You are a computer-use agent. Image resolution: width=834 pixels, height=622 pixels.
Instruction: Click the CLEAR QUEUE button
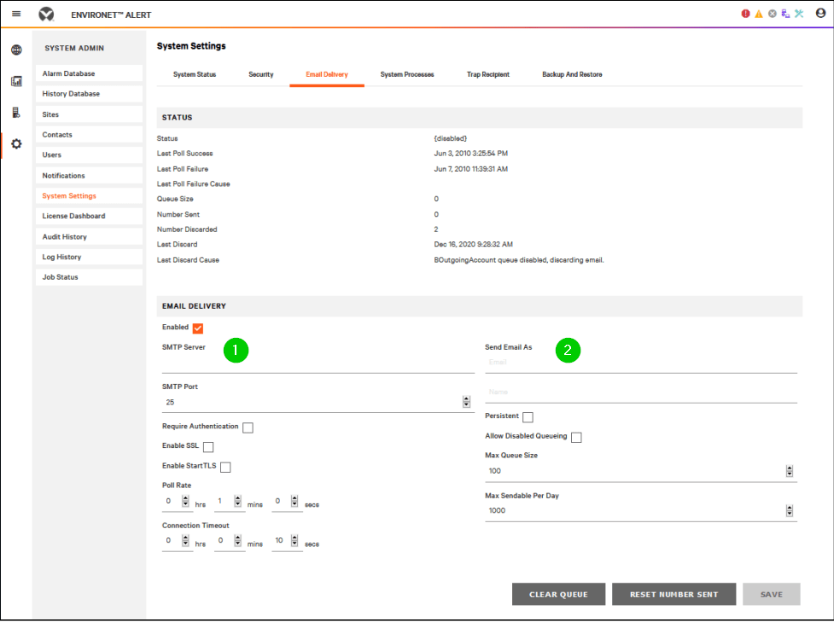(x=558, y=595)
